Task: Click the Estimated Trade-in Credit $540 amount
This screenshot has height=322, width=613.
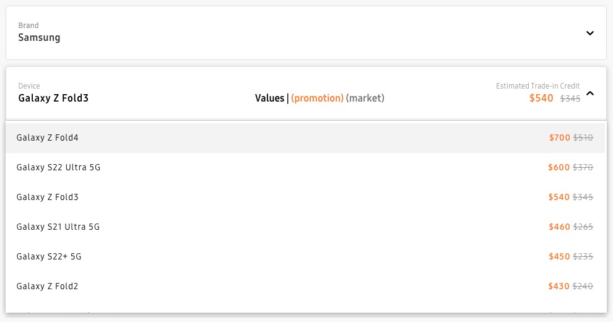Action: coord(541,98)
